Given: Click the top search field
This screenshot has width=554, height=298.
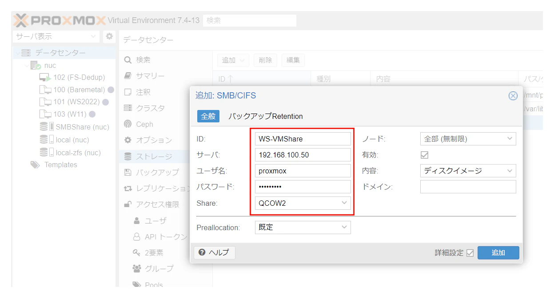Looking at the screenshot, I should pyautogui.click(x=249, y=20).
